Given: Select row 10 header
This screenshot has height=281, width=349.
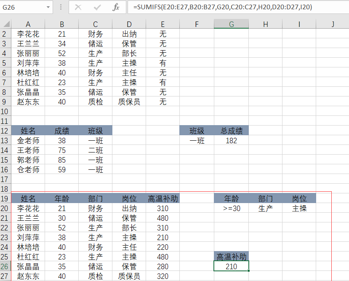Looking at the screenshot, I should (x=5, y=112).
